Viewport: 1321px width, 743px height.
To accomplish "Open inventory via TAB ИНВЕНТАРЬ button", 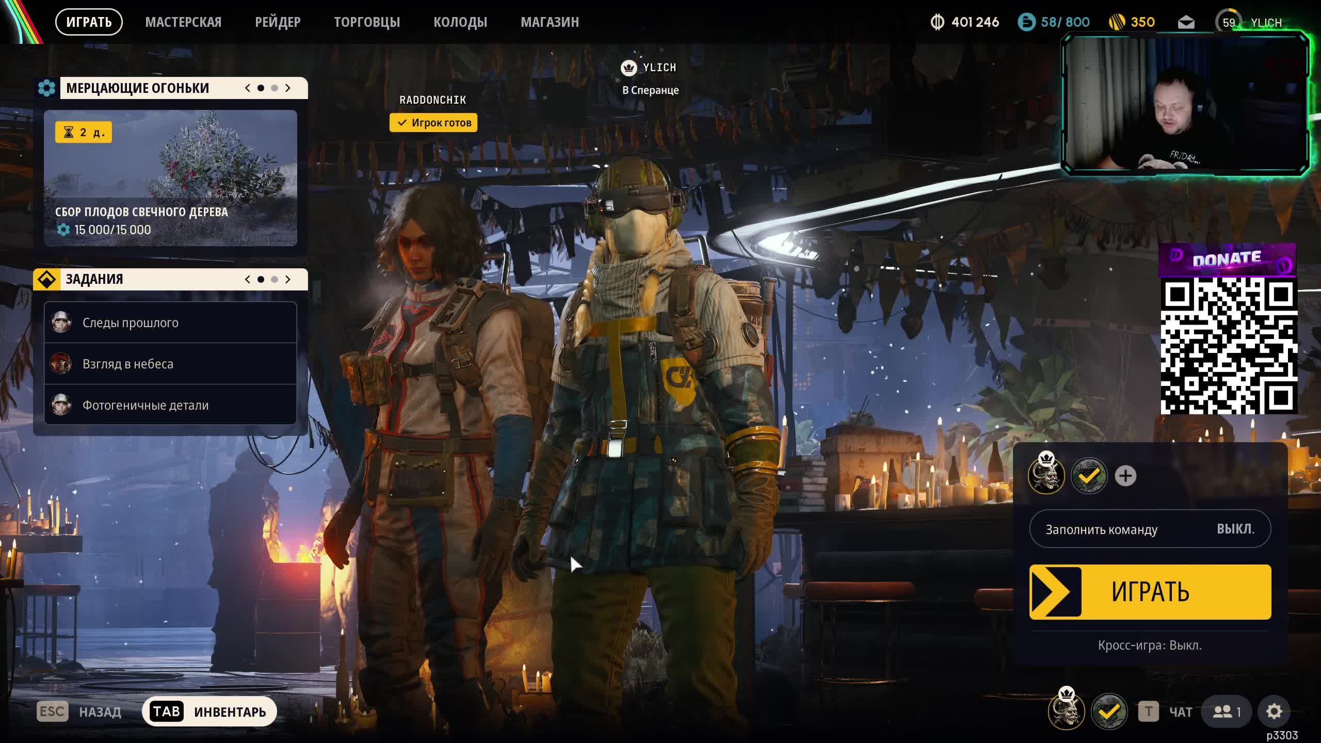I will (209, 712).
